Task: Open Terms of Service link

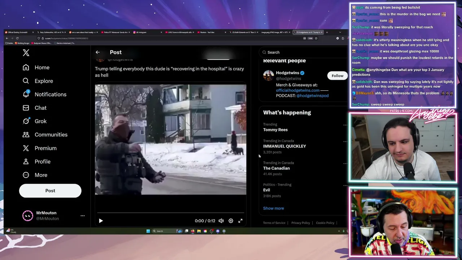Action: (x=274, y=223)
